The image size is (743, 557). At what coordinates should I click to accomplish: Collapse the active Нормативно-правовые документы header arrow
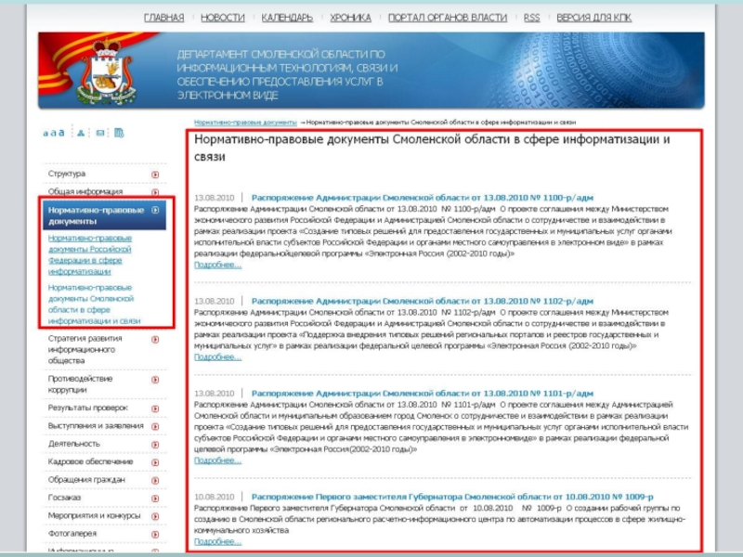155,210
